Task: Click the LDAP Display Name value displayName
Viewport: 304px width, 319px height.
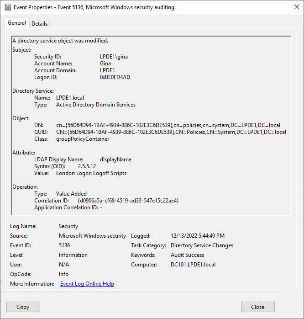Action: click(115, 159)
